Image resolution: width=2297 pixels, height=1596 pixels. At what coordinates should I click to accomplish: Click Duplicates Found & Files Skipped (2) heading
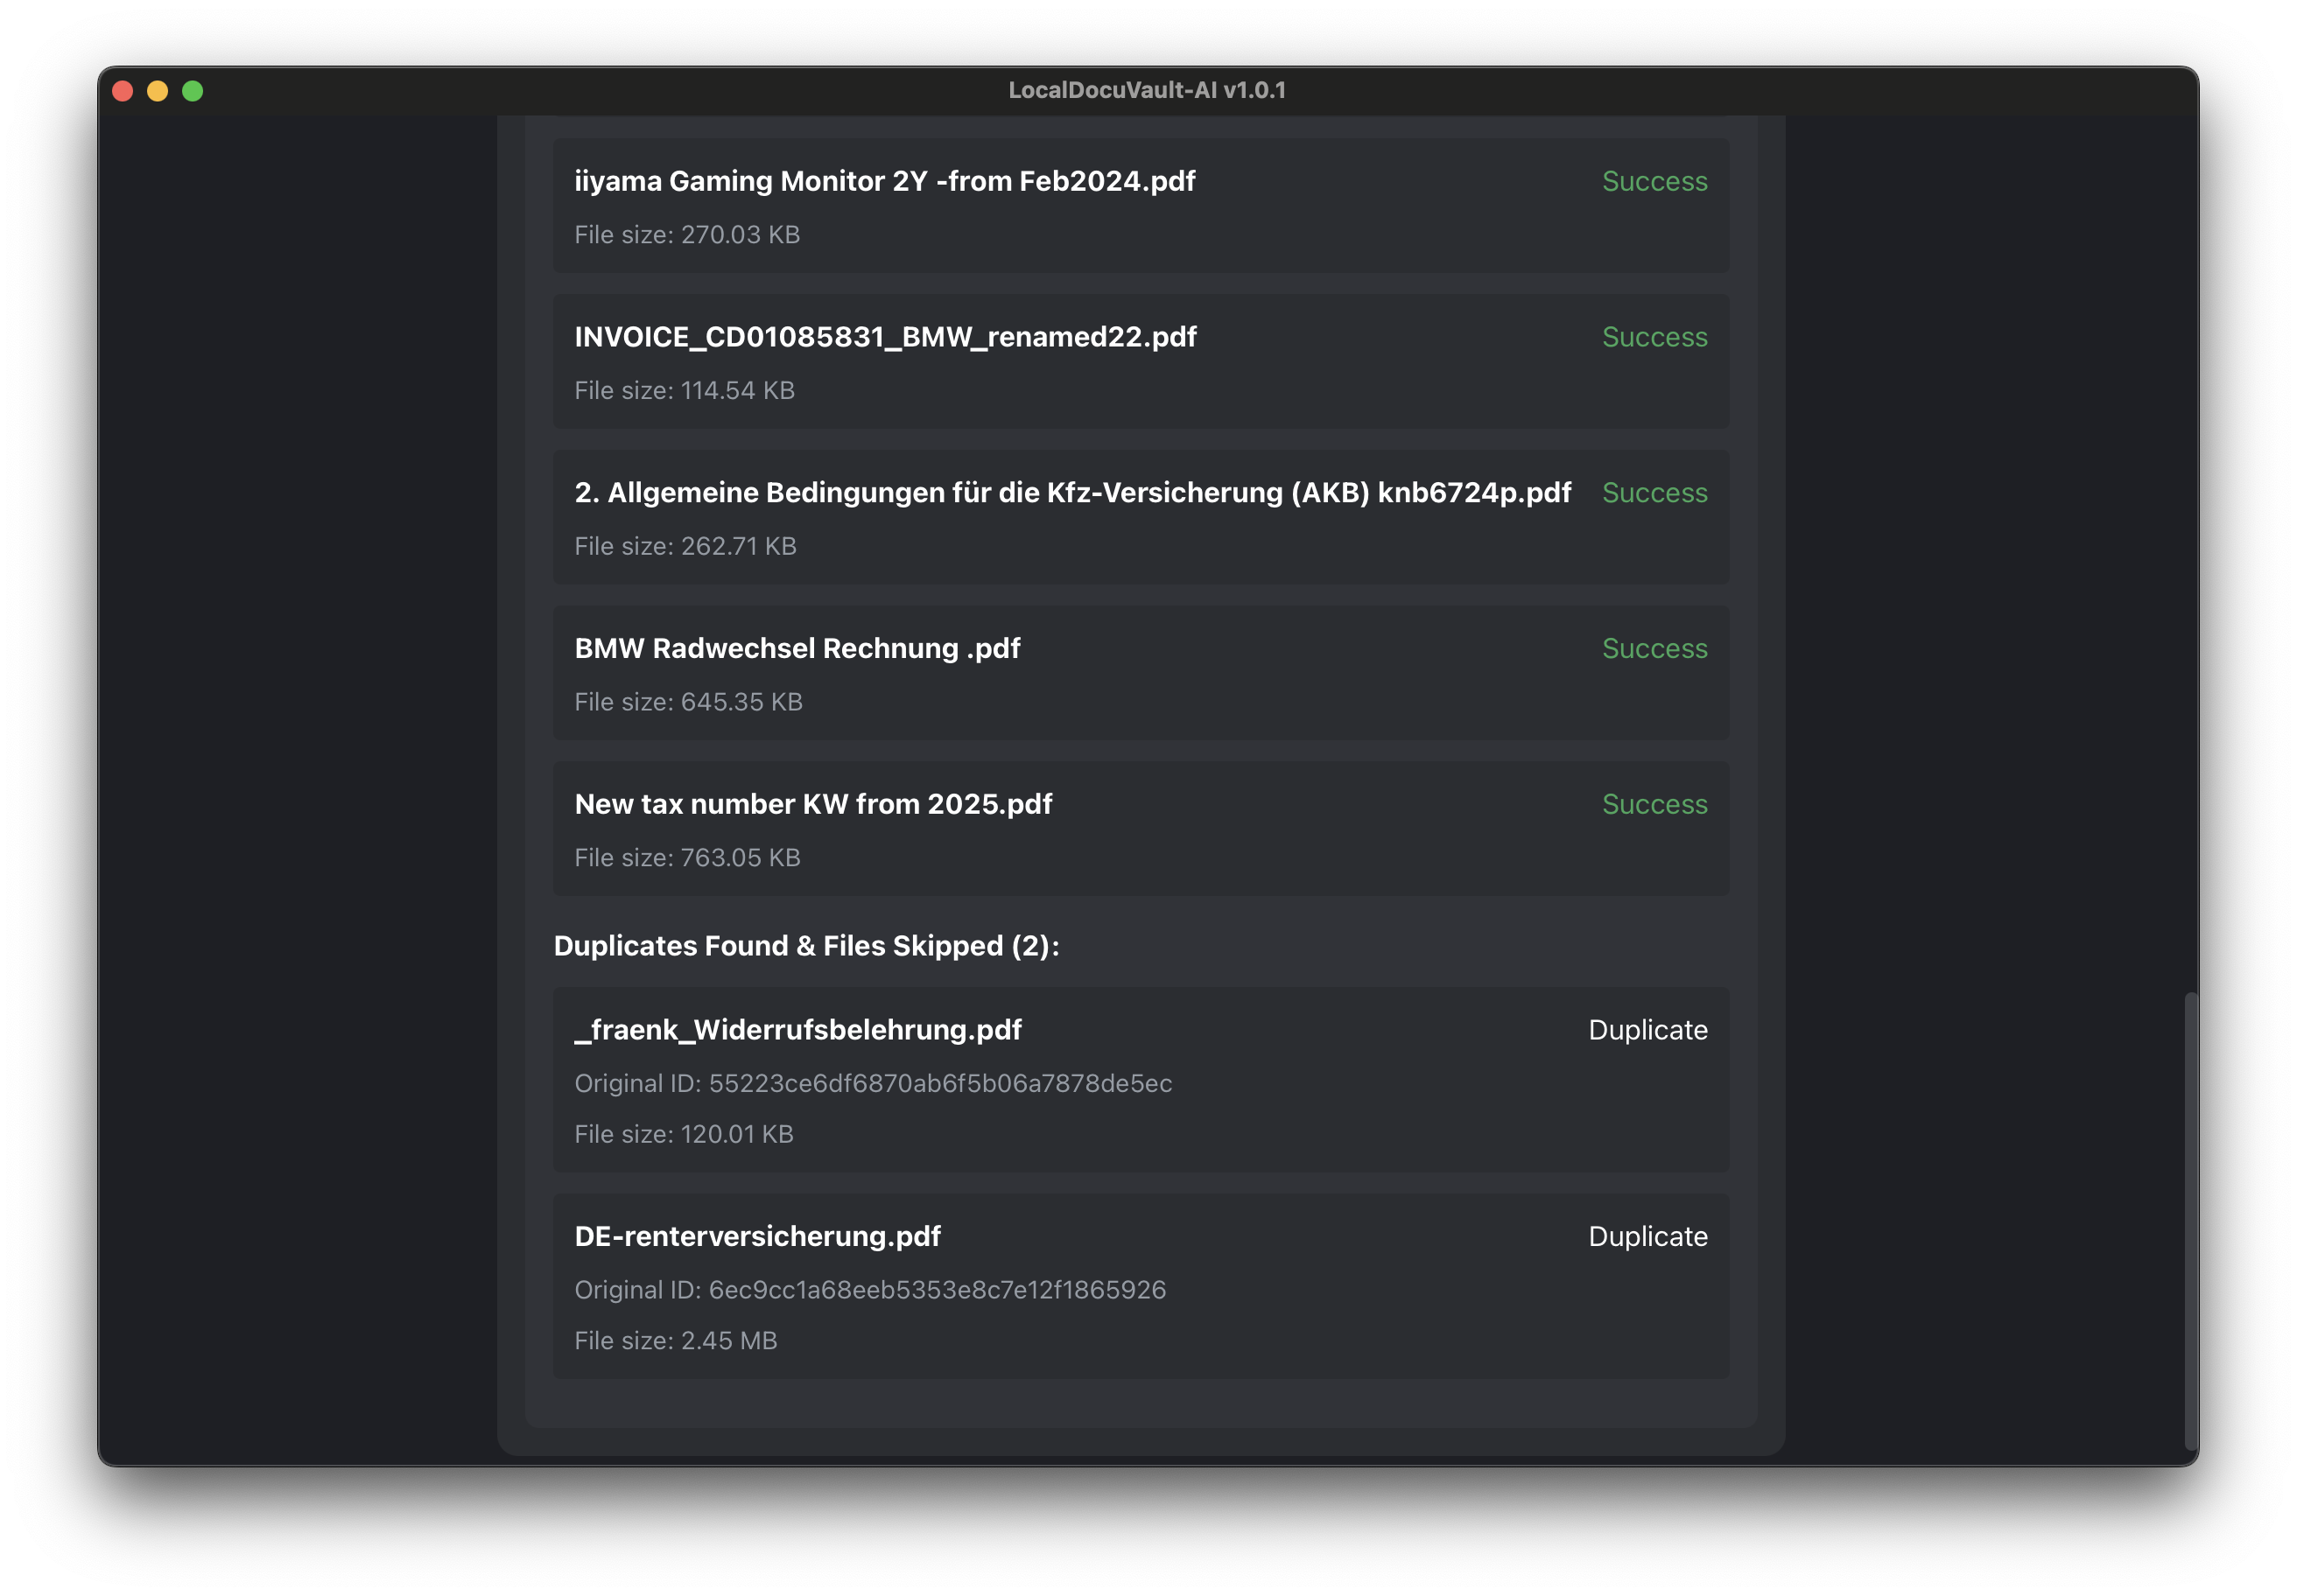(x=806, y=946)
